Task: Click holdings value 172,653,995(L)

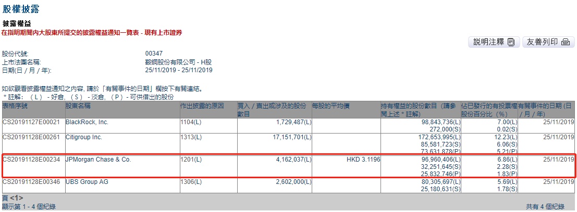Action: (x=439, y=137)
